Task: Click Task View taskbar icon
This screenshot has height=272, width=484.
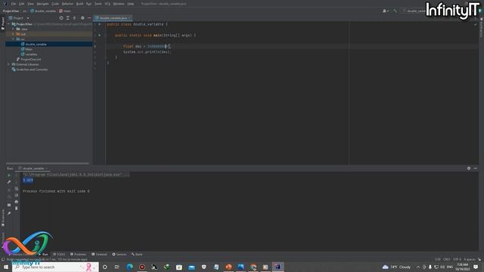Action: [117, 267]
